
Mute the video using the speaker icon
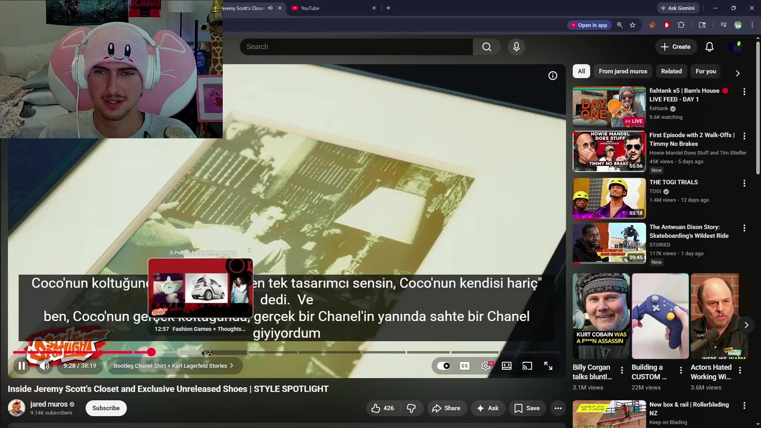point(45,366)
